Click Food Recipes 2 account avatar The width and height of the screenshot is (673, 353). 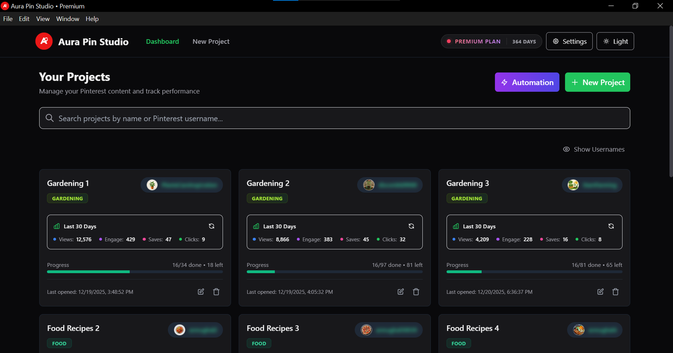click(180, 330)
